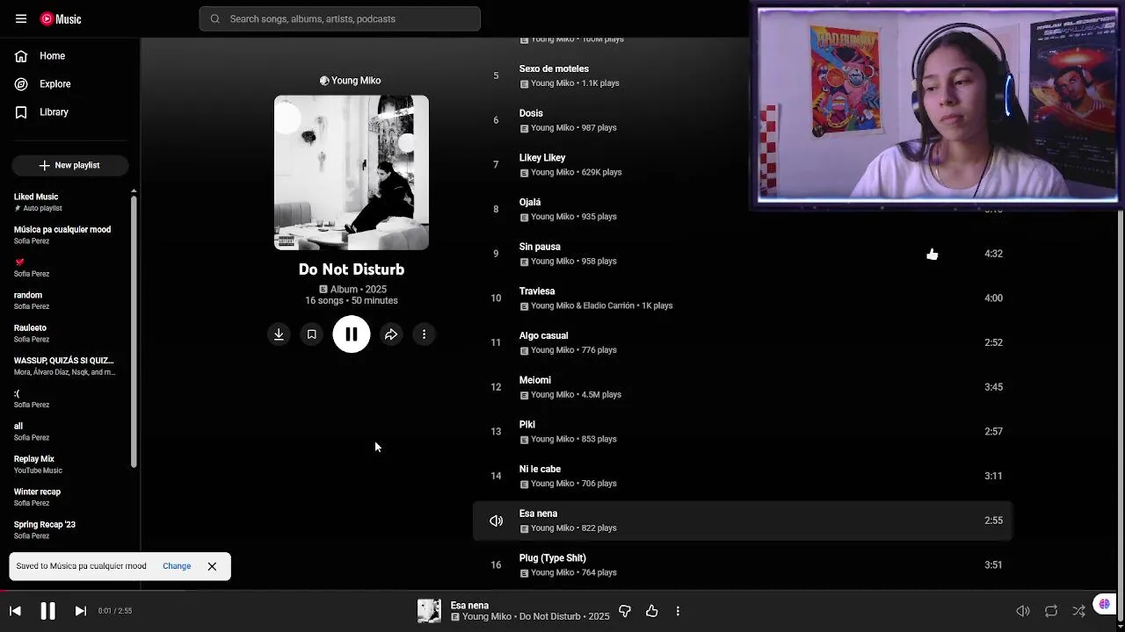This screenshot has width=1125, height=632.
Task: Click Change in the saved notification
Action: [177, 566]
